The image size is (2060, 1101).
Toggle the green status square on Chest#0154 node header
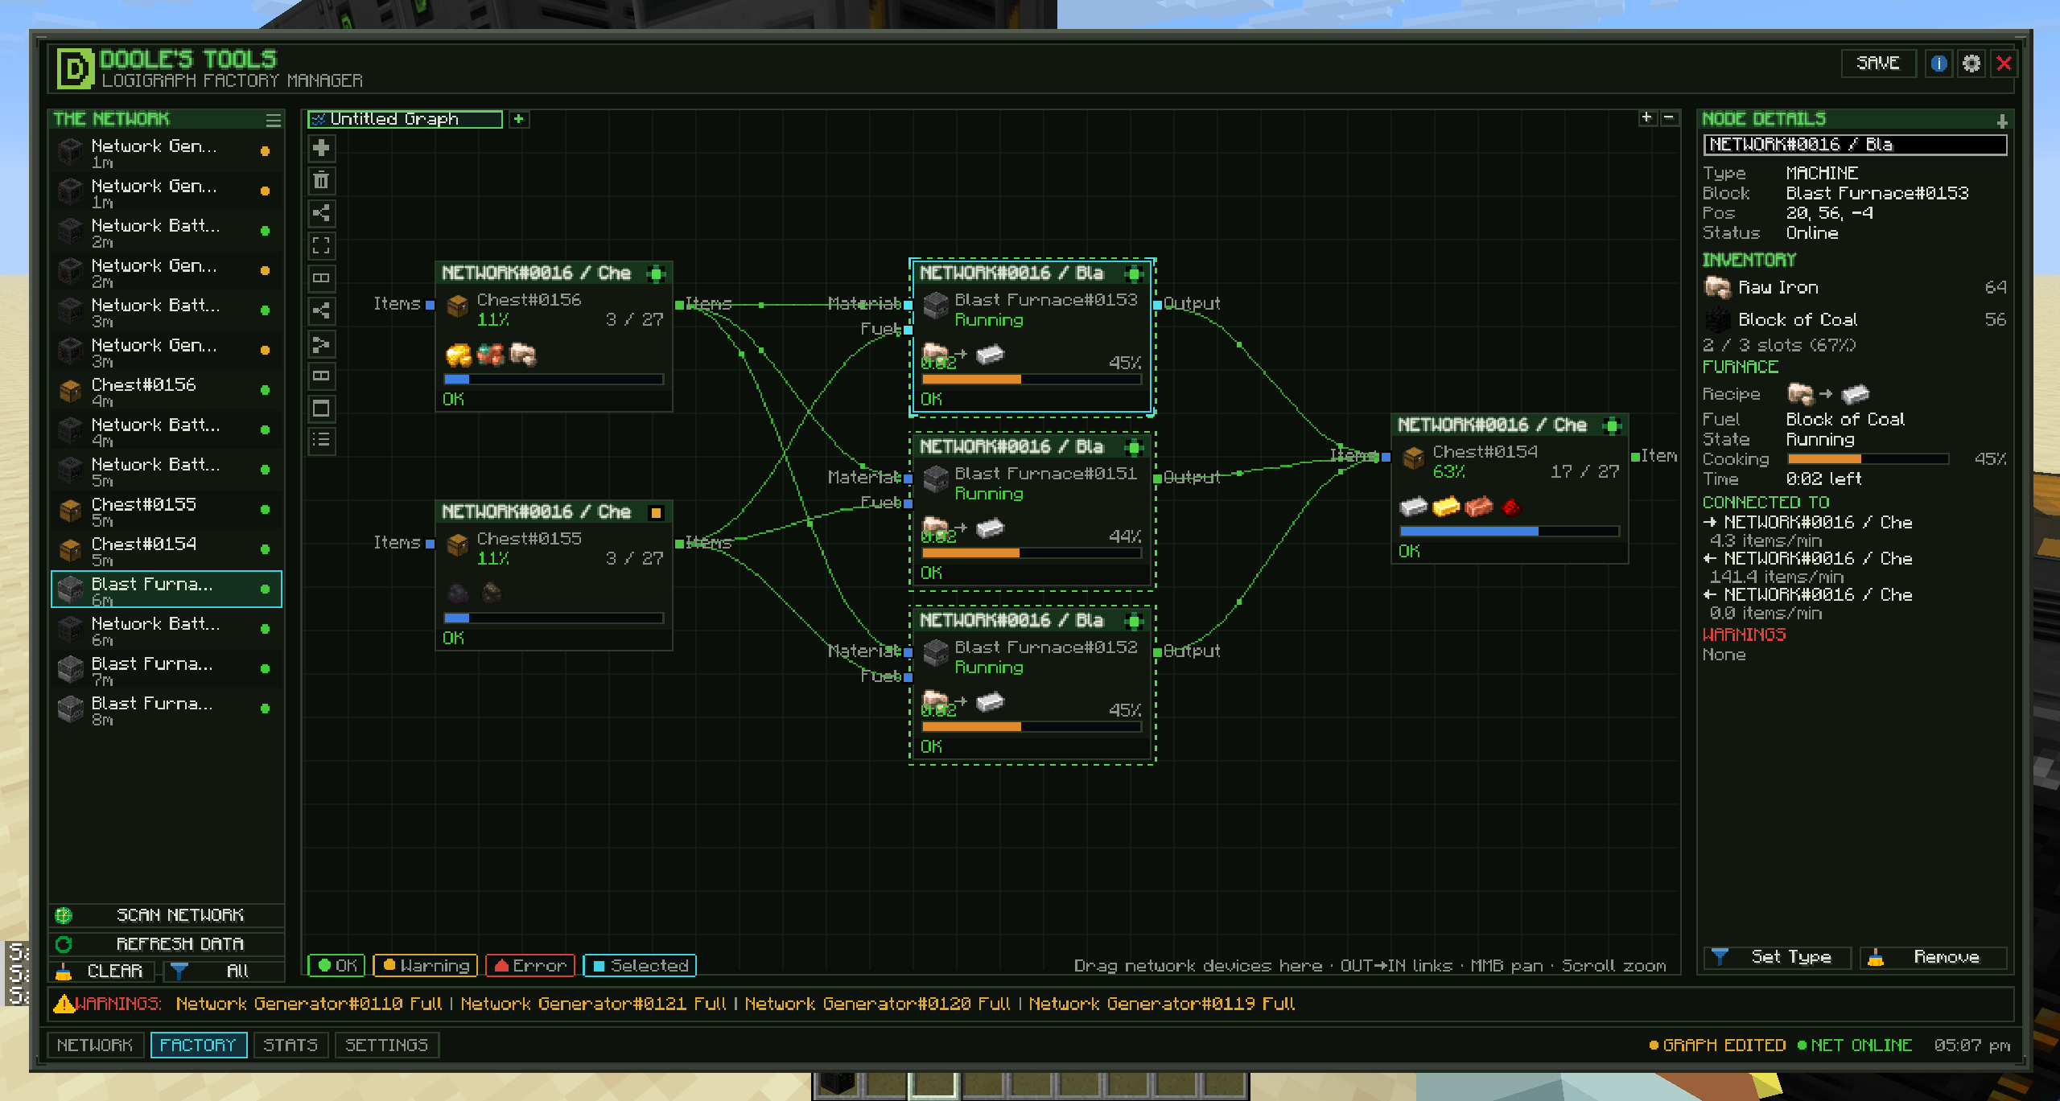[x=1612, y=426]
